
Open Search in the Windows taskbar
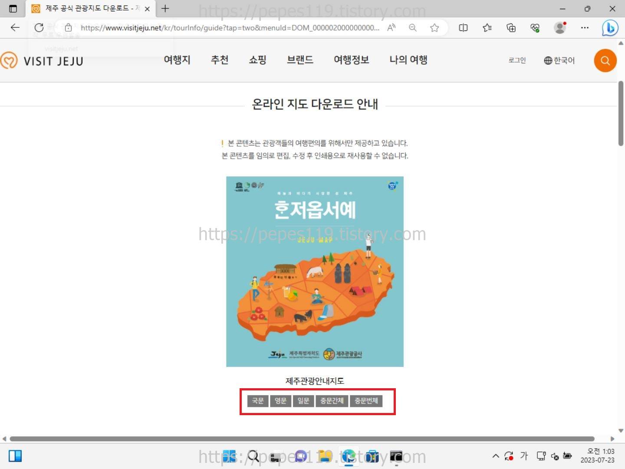click(x=253, y=456)
